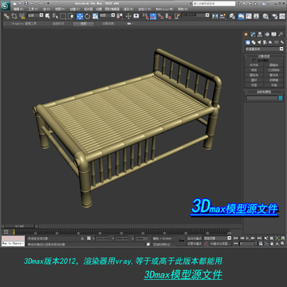This screenshot has width=287, height=287.
Task: Toggle the 3D Snaps button
Action: 145,16
